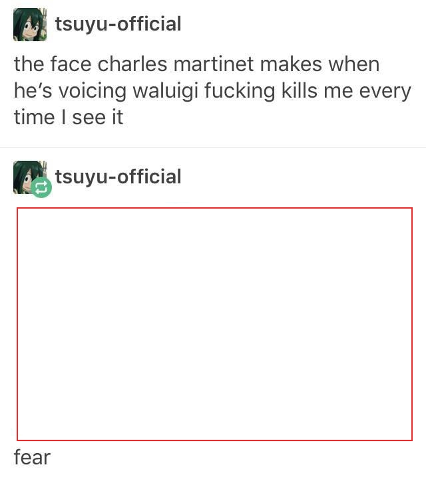Open the second post's tsuyu-official avatar
426x481 pixels.
point(30,177)
